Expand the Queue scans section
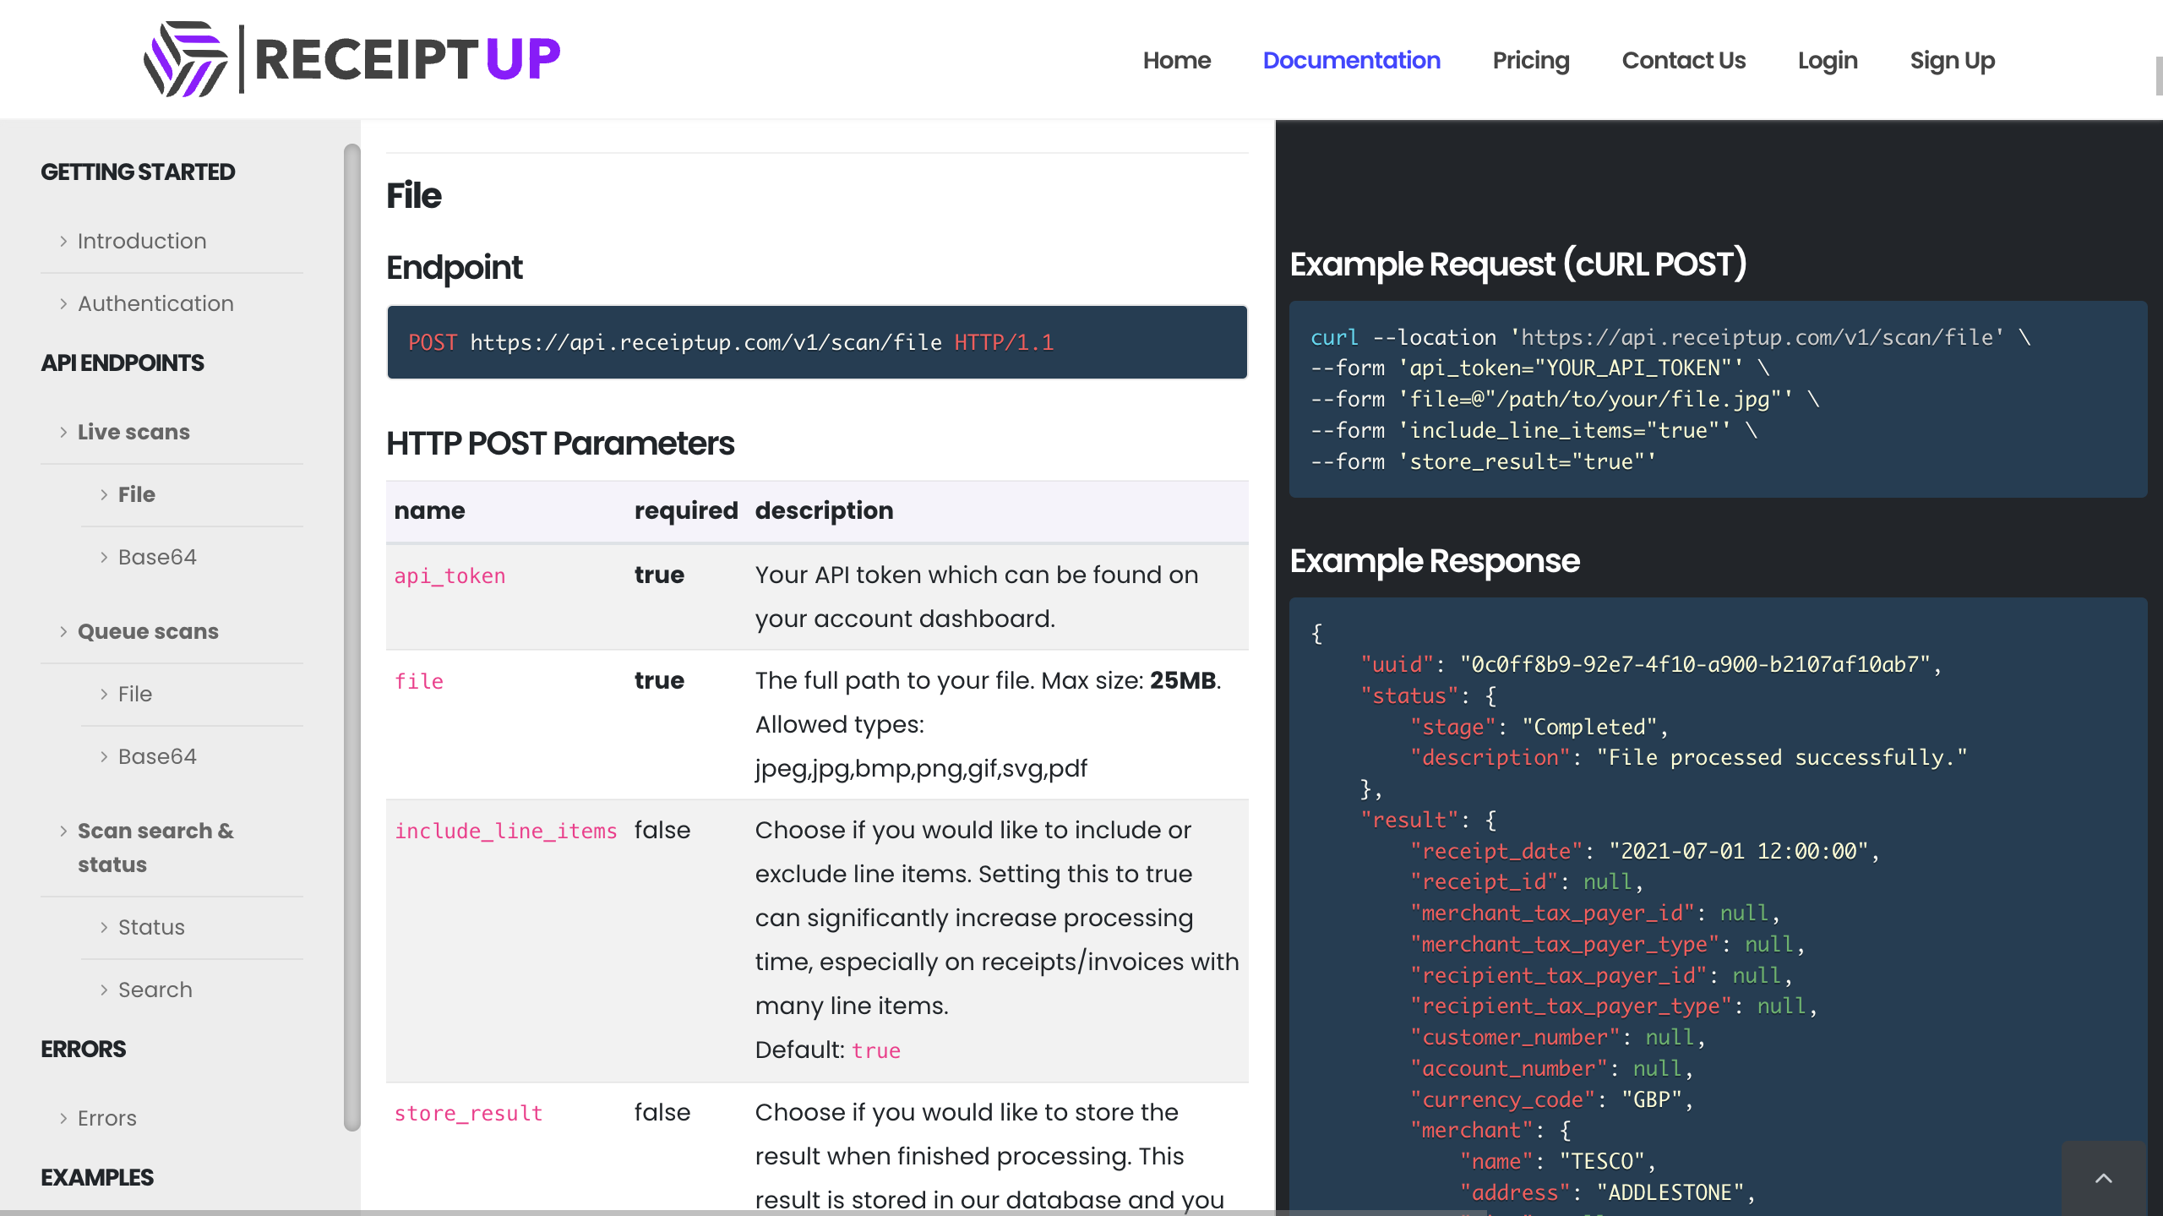 (x=148, y=632)
